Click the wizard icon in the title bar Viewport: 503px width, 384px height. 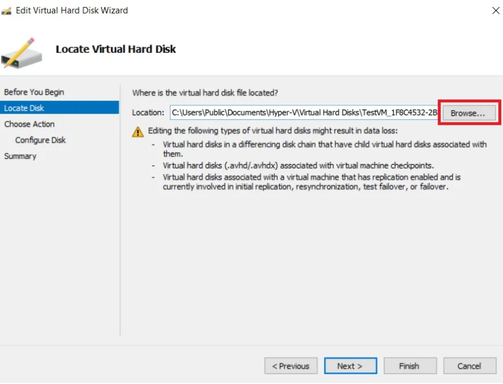point(7,11)
